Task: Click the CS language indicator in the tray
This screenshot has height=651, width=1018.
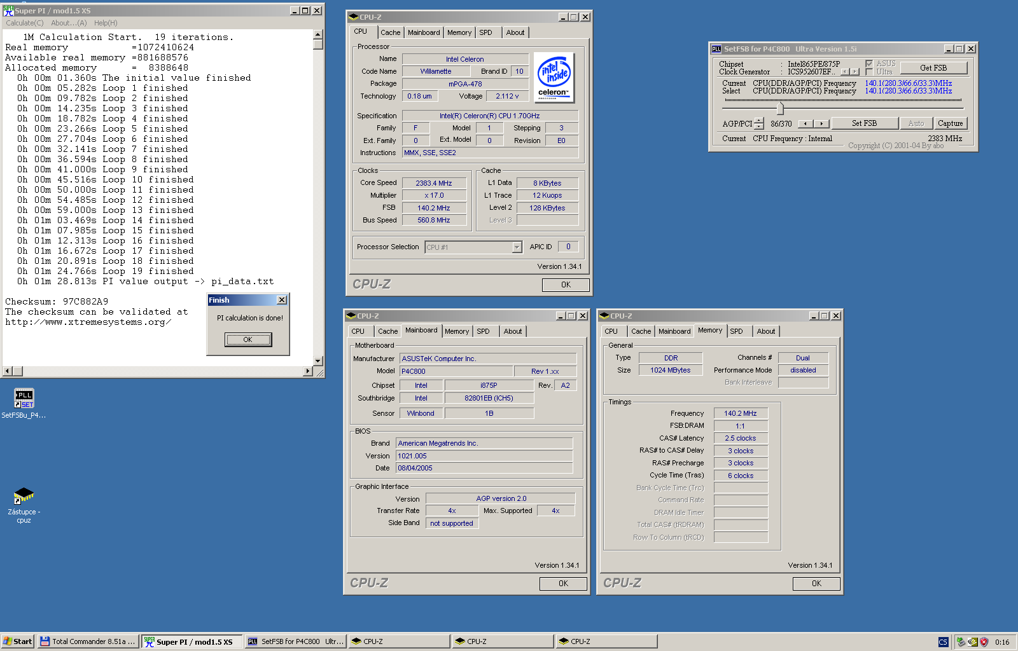Action: 943,642
